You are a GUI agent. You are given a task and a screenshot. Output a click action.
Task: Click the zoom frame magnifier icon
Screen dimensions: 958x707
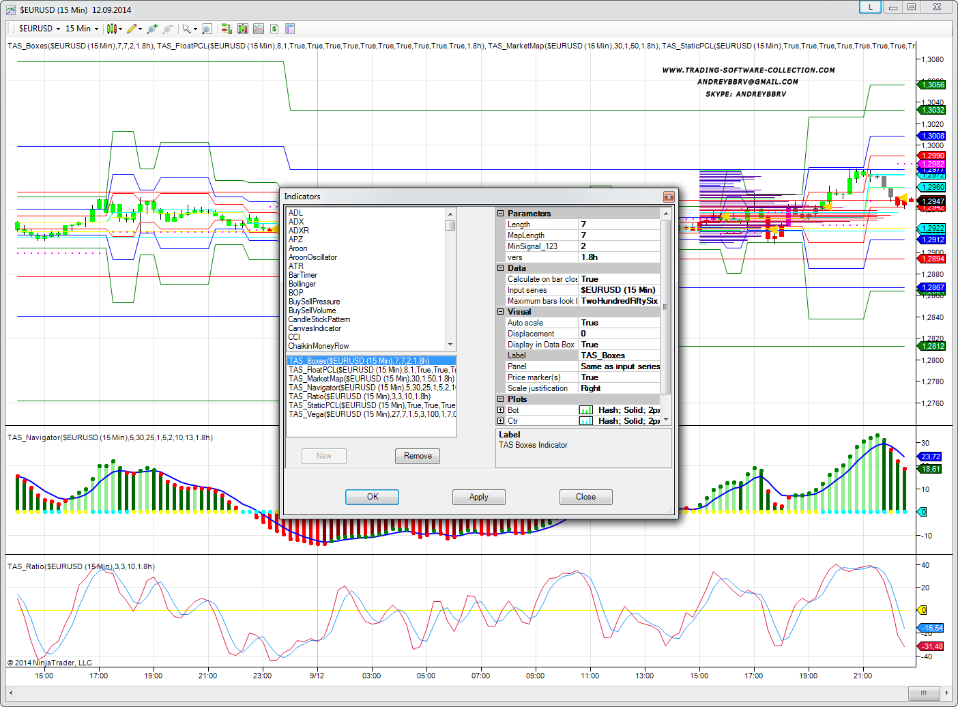point(207,29)
